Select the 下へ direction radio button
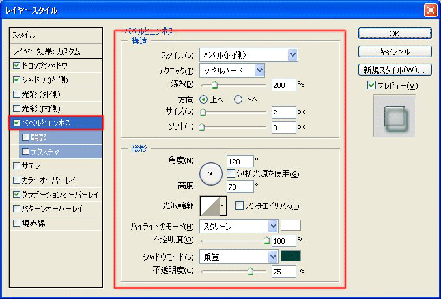 [238, 100]
